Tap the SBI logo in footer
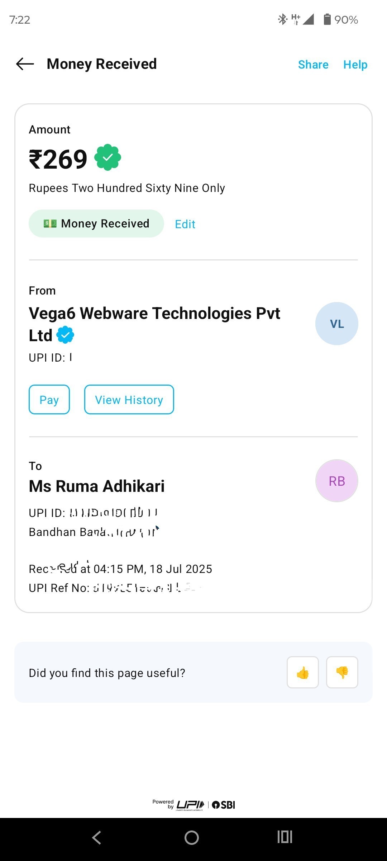The image size is (387, 861). click(224, 805)
